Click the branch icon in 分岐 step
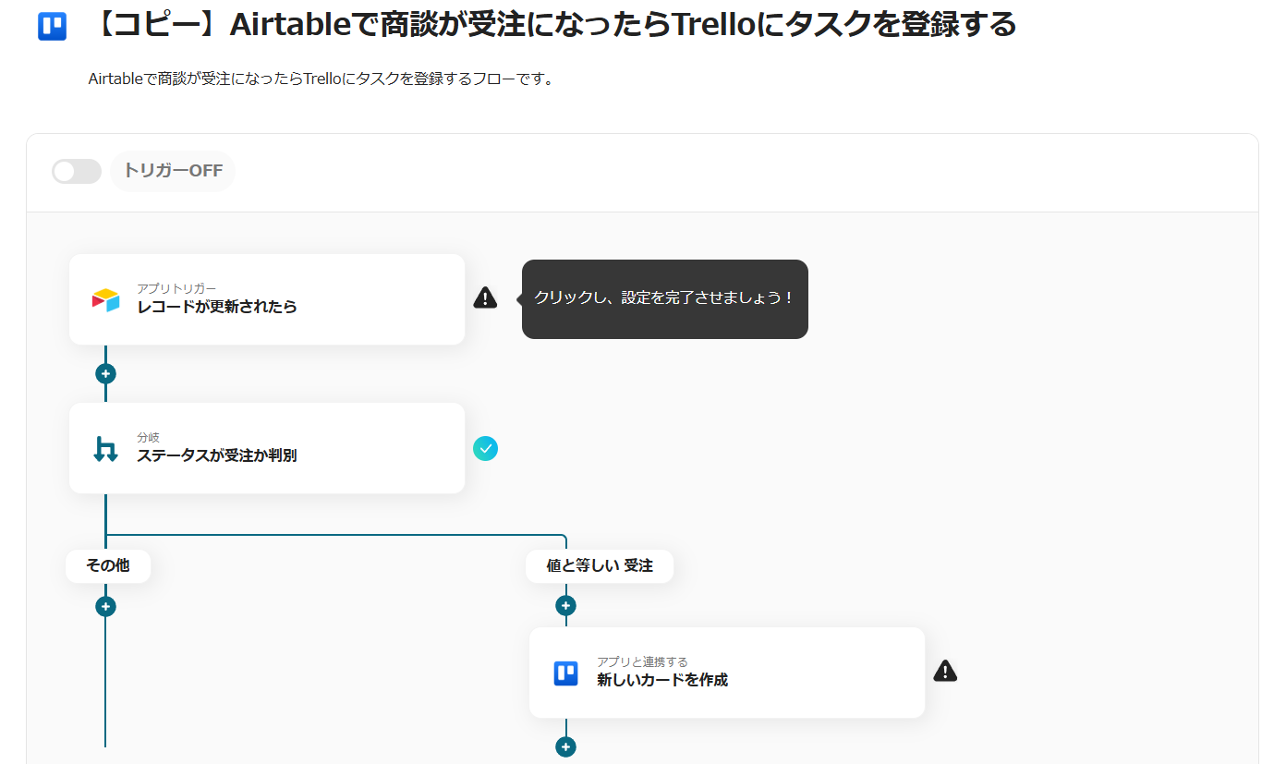The height and width of the screenshot is (764, 1286). (x=105, y=449)
